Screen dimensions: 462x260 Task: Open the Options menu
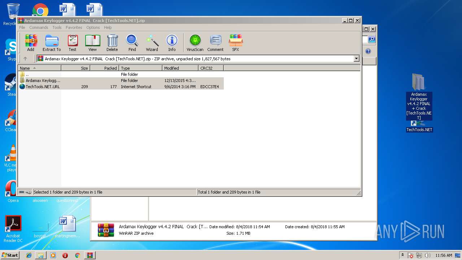(x=93, y=27)
